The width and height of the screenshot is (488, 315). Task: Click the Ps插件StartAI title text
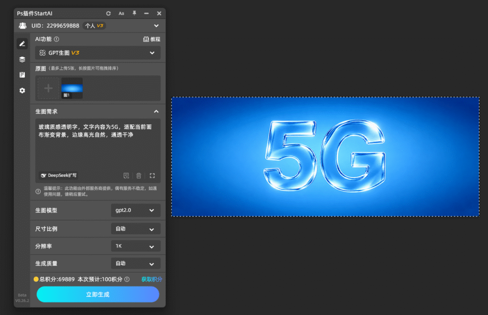coord(34,13)
